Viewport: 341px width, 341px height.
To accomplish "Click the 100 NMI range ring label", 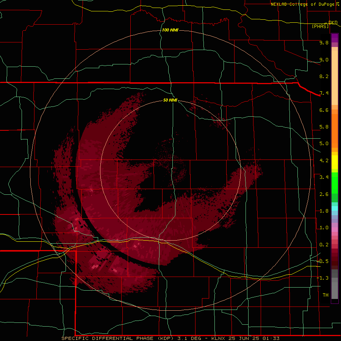I will [170, 30].
